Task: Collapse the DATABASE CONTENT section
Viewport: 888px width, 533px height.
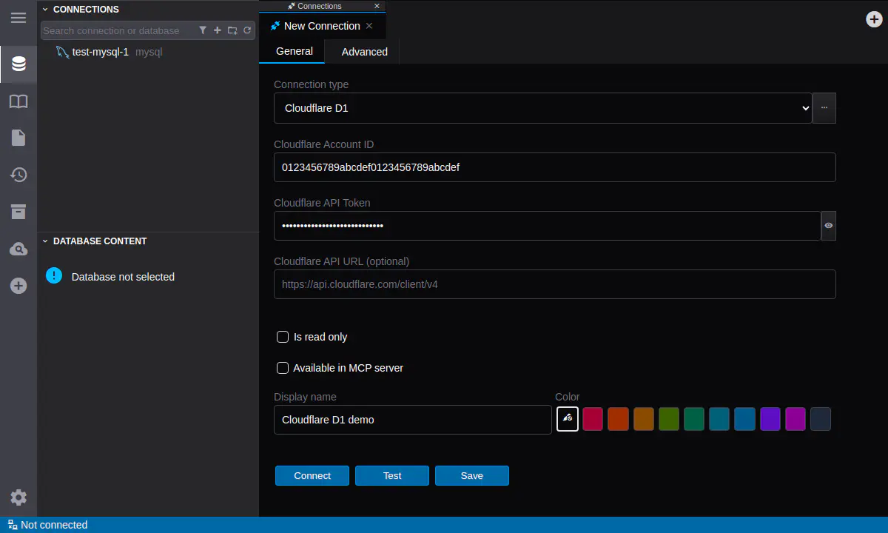Action: click(x=45, y=241)
